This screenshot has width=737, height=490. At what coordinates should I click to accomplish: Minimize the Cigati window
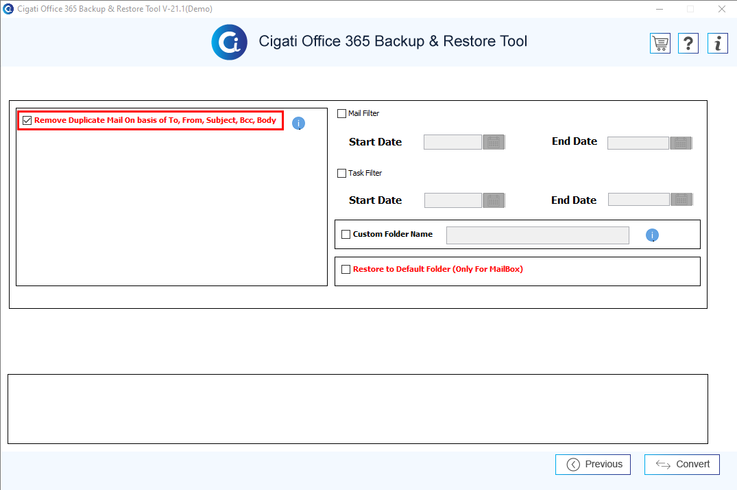coord(660,9)
